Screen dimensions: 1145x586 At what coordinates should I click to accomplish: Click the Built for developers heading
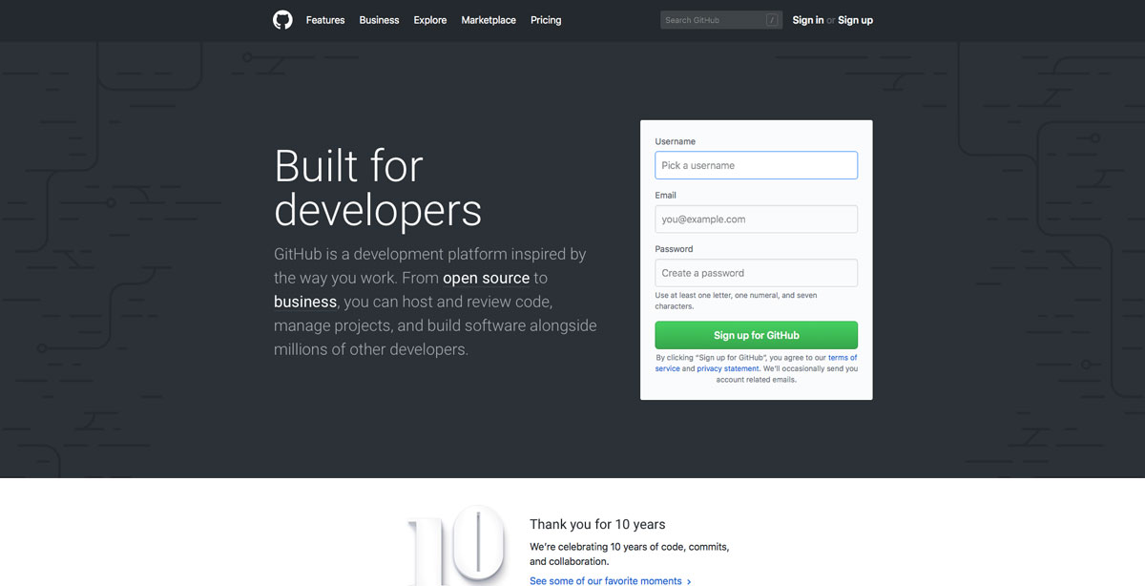point(378,188)
